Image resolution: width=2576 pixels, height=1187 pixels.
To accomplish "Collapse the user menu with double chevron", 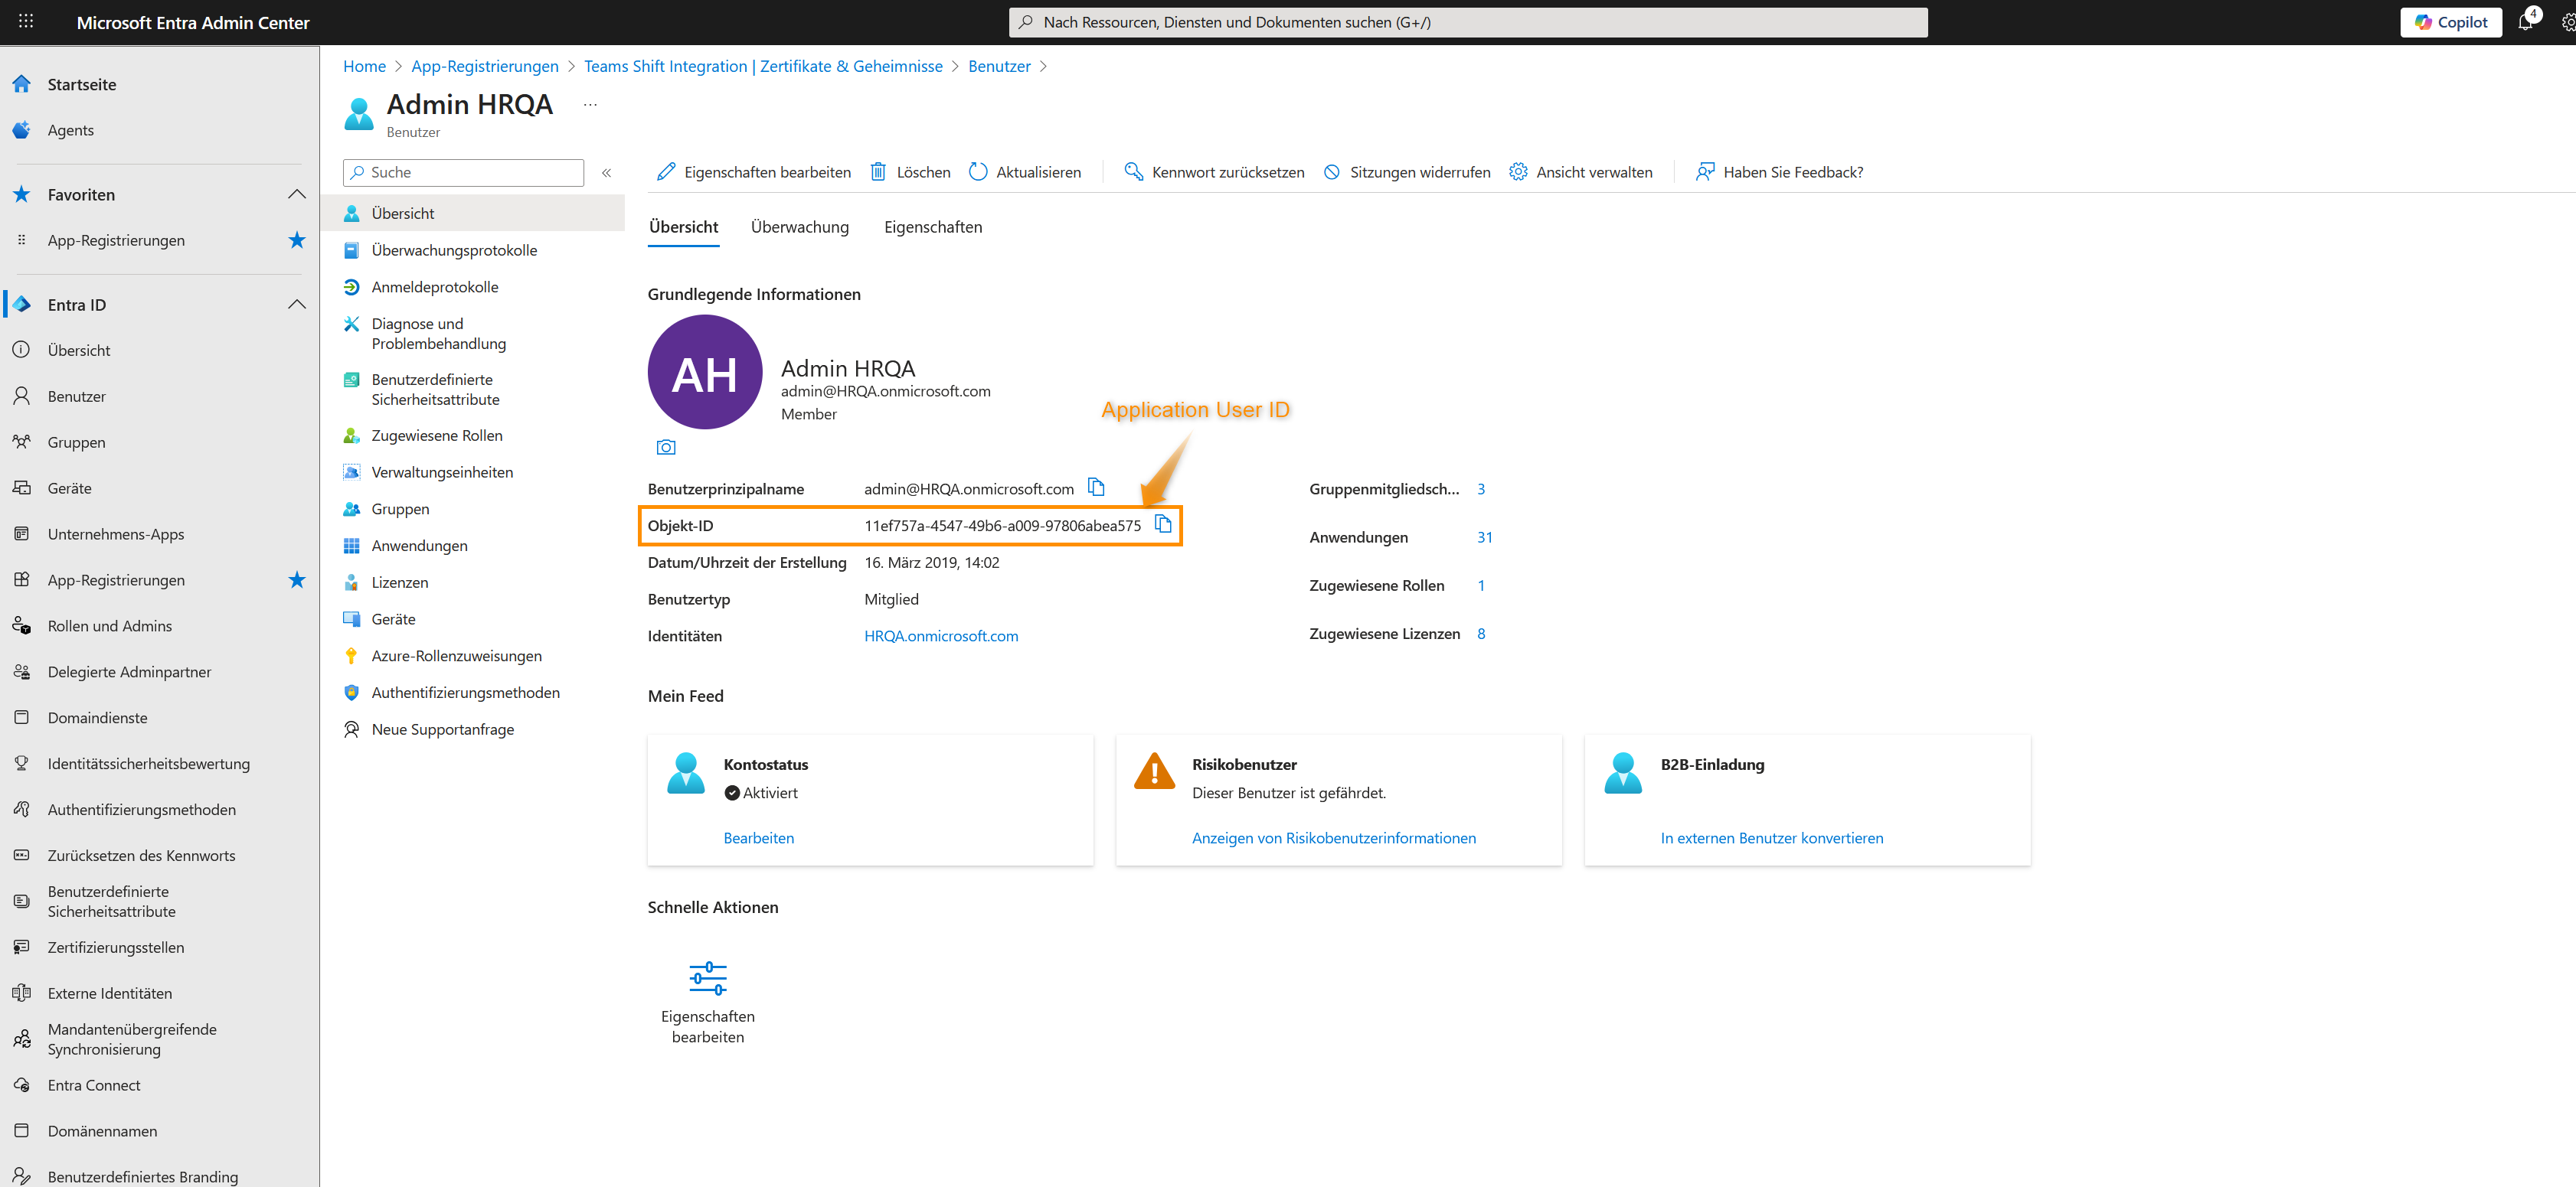I will [x=606, y=172].
